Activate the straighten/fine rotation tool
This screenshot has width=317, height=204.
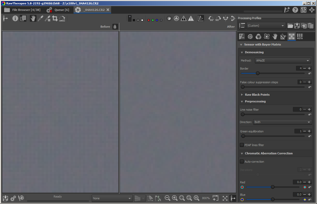pyautogui.click(x=62, y=18)
